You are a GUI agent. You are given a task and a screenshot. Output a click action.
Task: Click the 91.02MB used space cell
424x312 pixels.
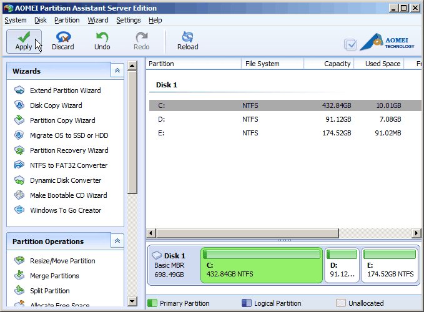[x=388, y=133]
